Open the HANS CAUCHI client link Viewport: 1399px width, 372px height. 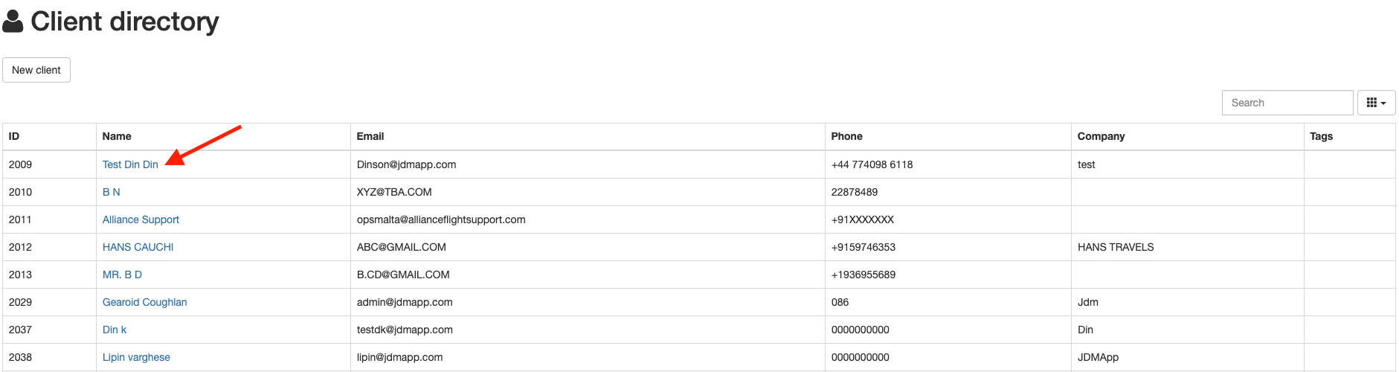click(138, 247)
